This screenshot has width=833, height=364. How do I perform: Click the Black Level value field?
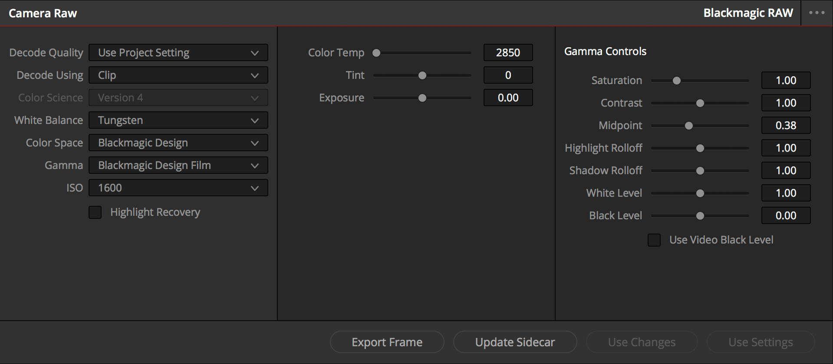pos(786,216)
